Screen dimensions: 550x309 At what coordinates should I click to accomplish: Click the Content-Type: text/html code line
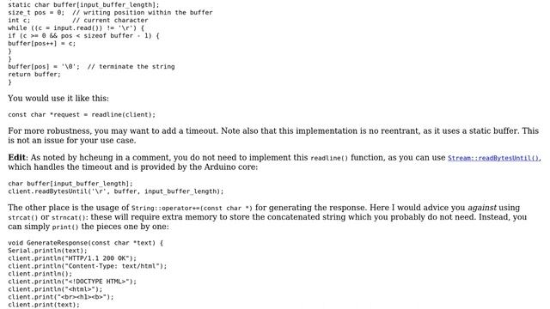tap(88, 266)
